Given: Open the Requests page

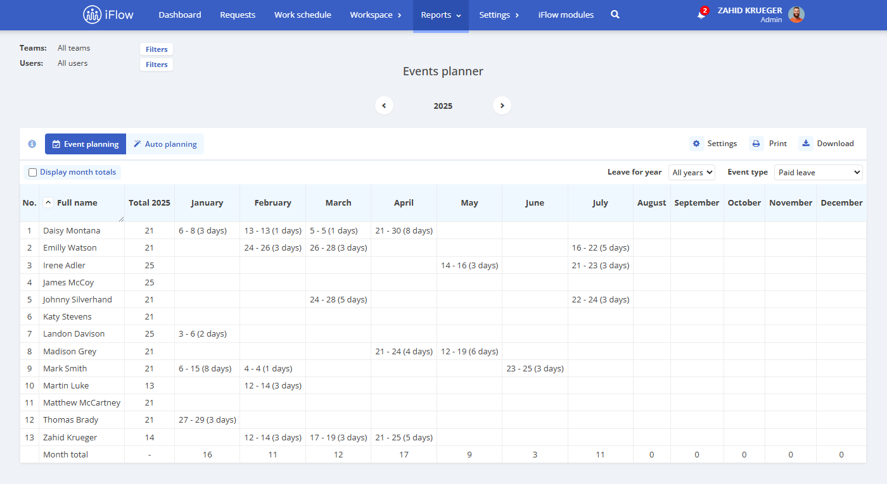Looking at the screenshot, I should pos(238,15).
